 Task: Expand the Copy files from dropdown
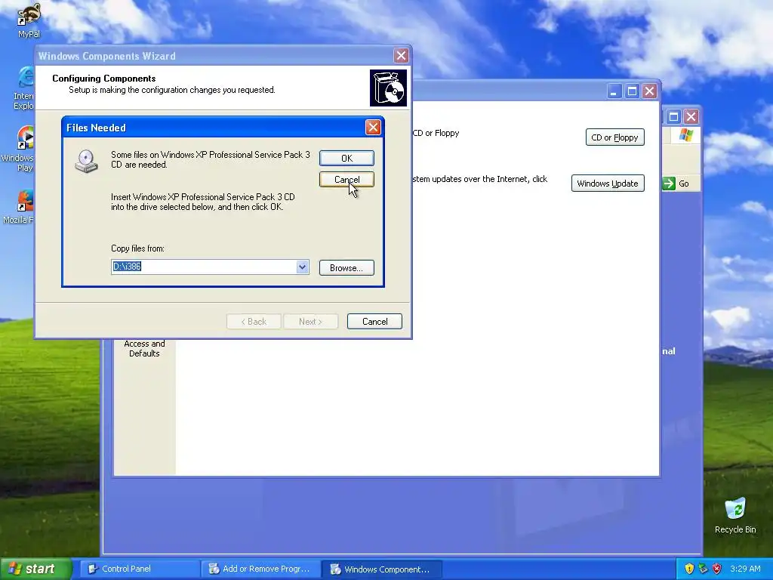click(302, 267)
